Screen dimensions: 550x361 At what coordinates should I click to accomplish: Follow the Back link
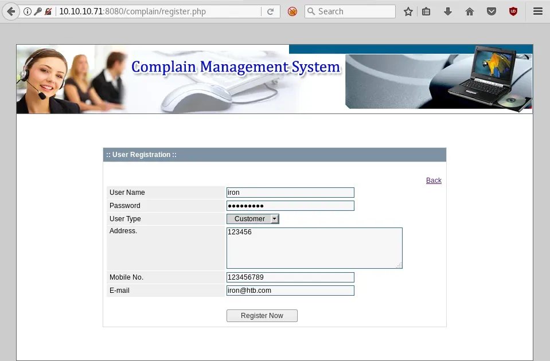[x=434, y=180]
